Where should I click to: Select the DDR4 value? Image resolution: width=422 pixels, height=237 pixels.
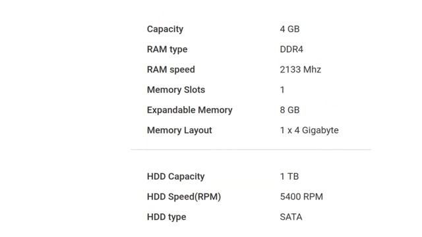tap(291, 49)
